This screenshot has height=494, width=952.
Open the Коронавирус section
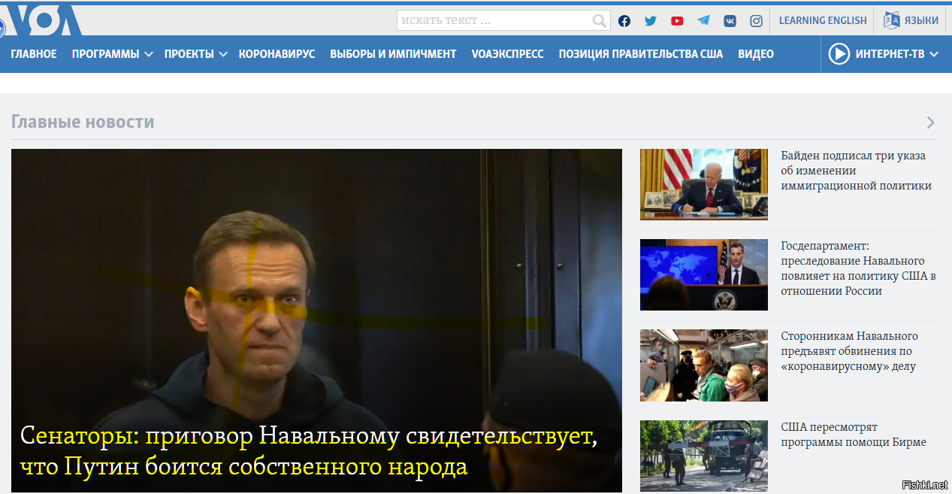(x=277, y=54)
